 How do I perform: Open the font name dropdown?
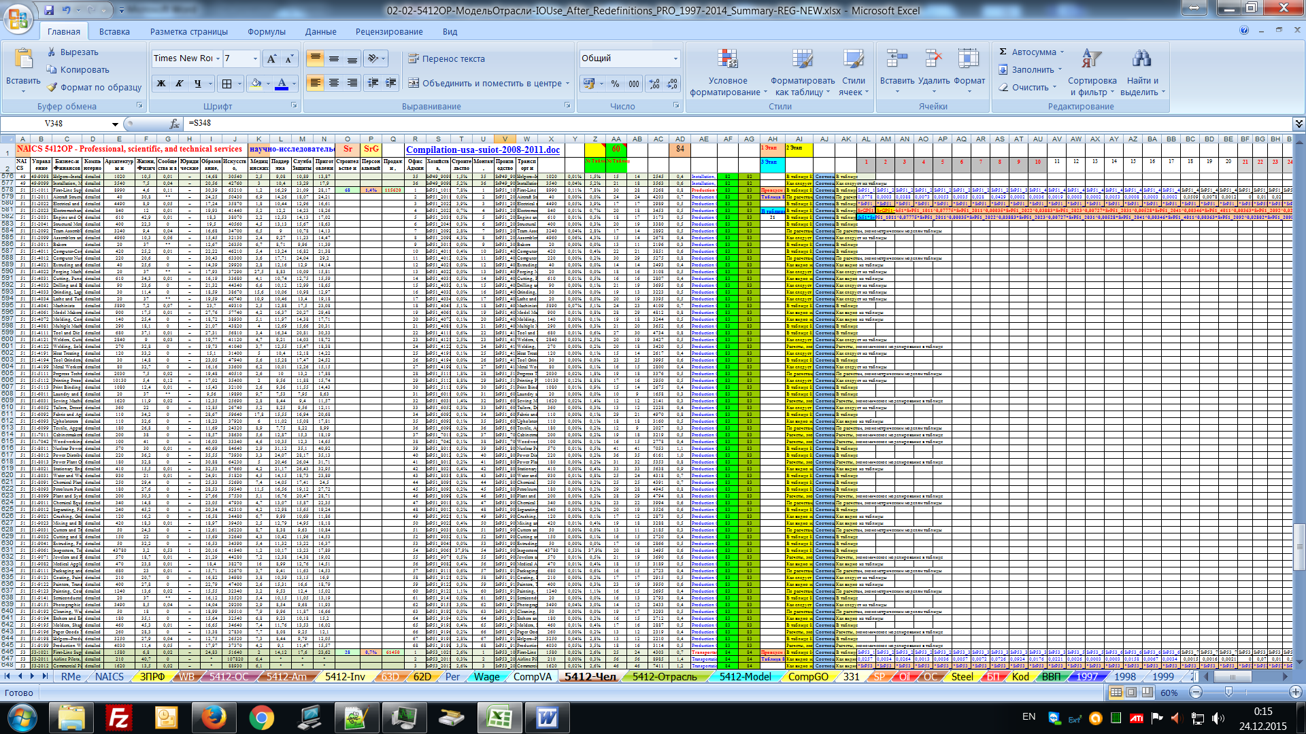[218, 58]
